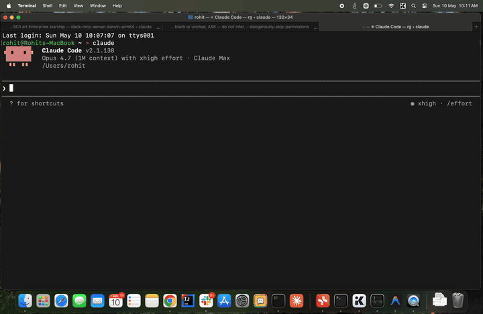483x314 pixels.
Task: Open the Apple menu
Action: click(9, 5)
